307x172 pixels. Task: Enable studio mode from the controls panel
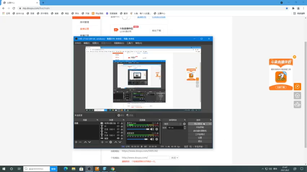point(200,135)
